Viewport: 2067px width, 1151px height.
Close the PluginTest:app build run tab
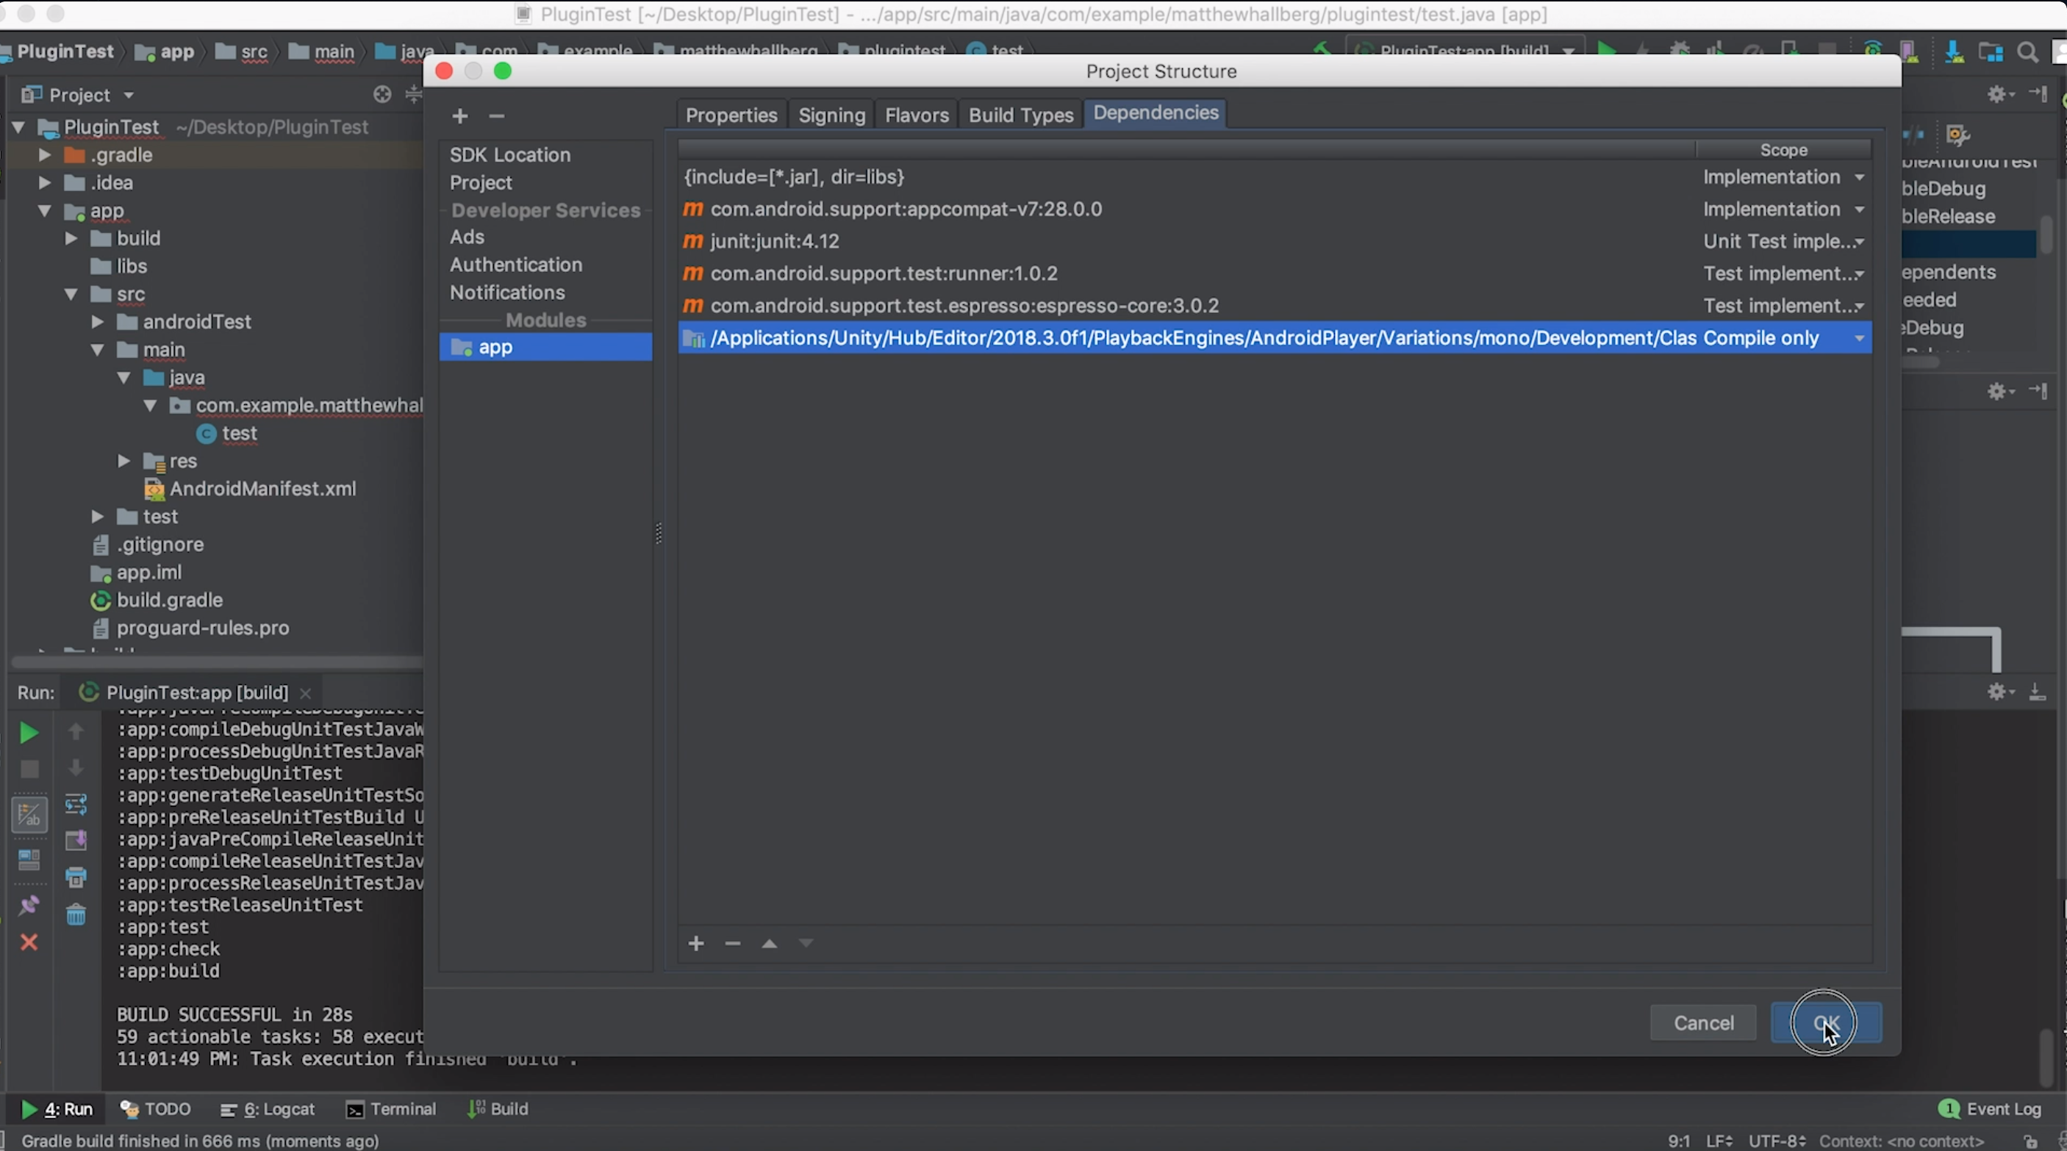(x=305, y=693)
